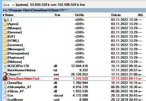Viewport: 146px width, 101px height.
Task: Click the cbcod extension of Eco
Action: tap(58, 95)
